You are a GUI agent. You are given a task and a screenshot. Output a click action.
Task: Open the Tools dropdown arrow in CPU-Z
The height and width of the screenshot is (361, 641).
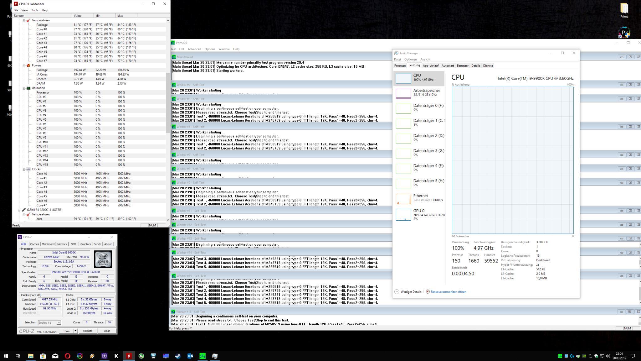pos(75,331)
